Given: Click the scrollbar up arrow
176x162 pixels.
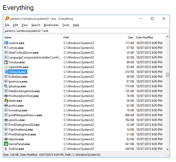Looking at the screenshot, I should tap(167, 37).
